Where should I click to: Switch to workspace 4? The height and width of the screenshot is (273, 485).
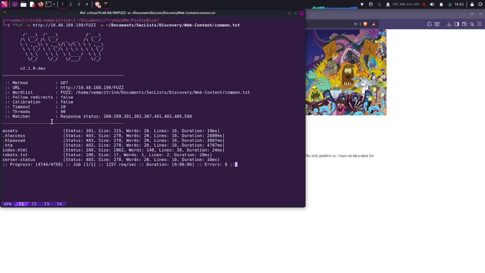[x=87, y=4]
